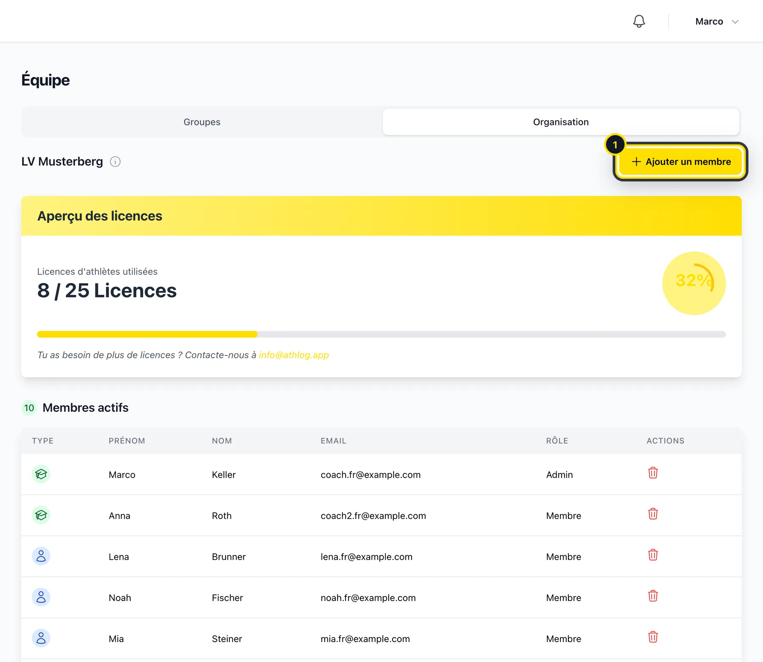Screen dimensions: 763x662
Task: Open the info@athlog.app email link
Action: coord(294,355)
